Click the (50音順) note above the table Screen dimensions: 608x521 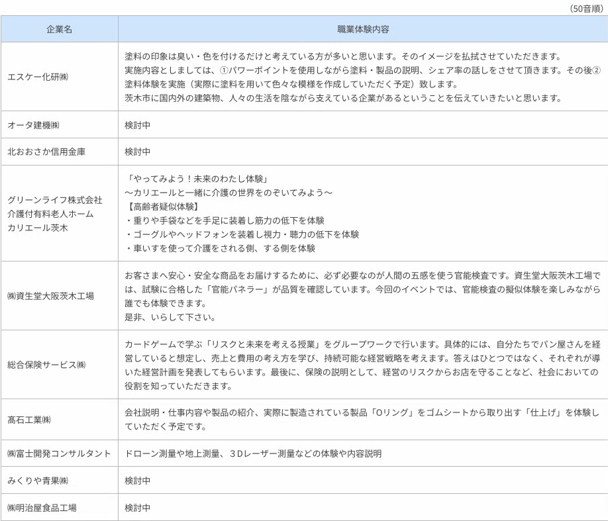(x=585, y=8)
